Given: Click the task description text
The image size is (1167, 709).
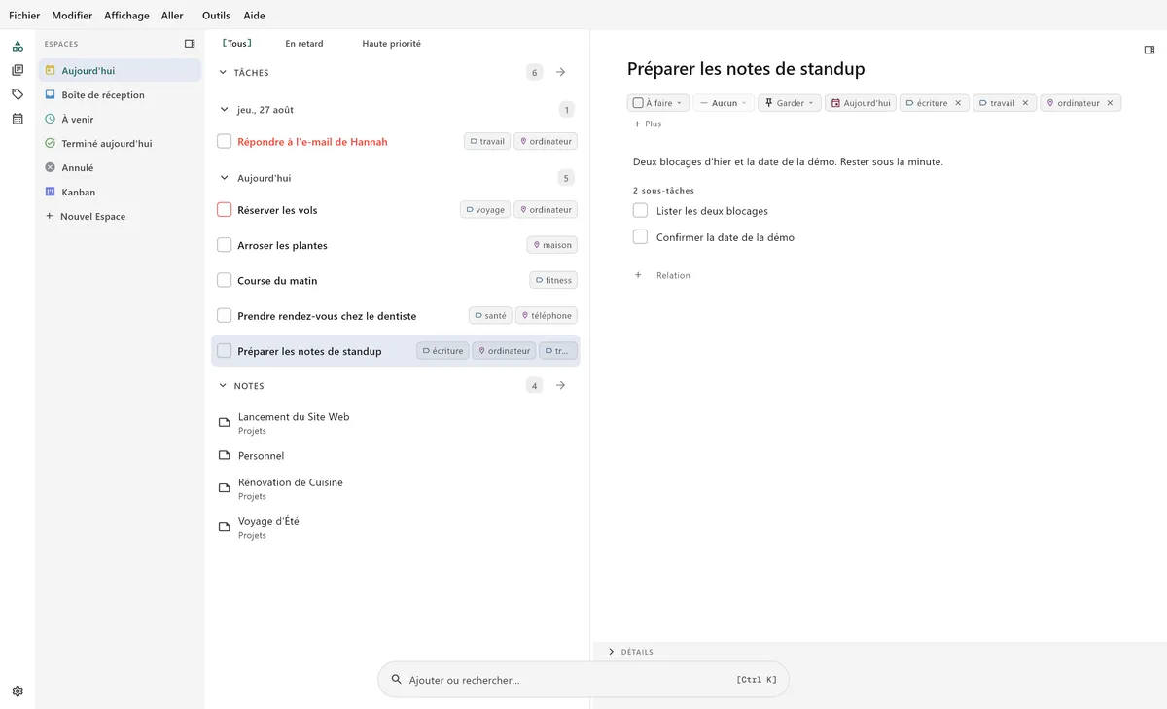Looking at the screenshot, I should (788, 161).
